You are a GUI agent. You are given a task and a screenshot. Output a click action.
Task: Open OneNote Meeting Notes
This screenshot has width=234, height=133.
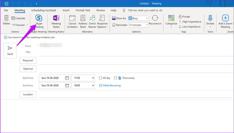pyautogui.click(x=56, y=22)
